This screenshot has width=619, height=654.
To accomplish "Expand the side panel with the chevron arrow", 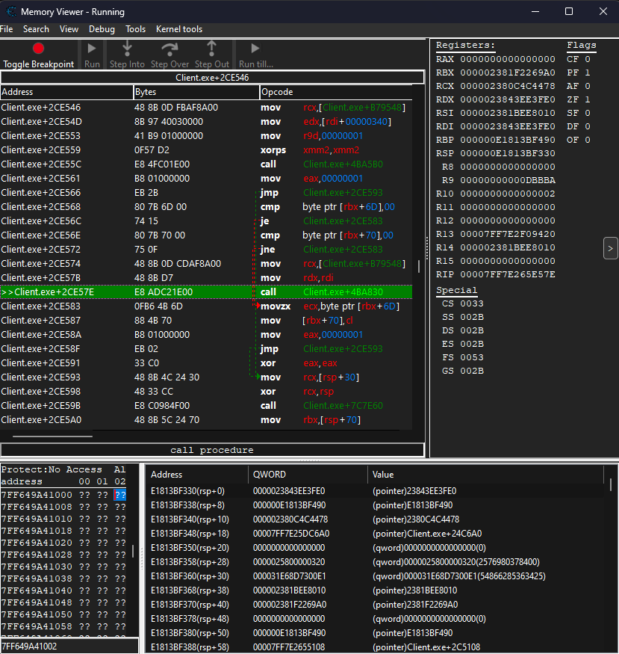I will pyautogui.click(x=610, y=248).
